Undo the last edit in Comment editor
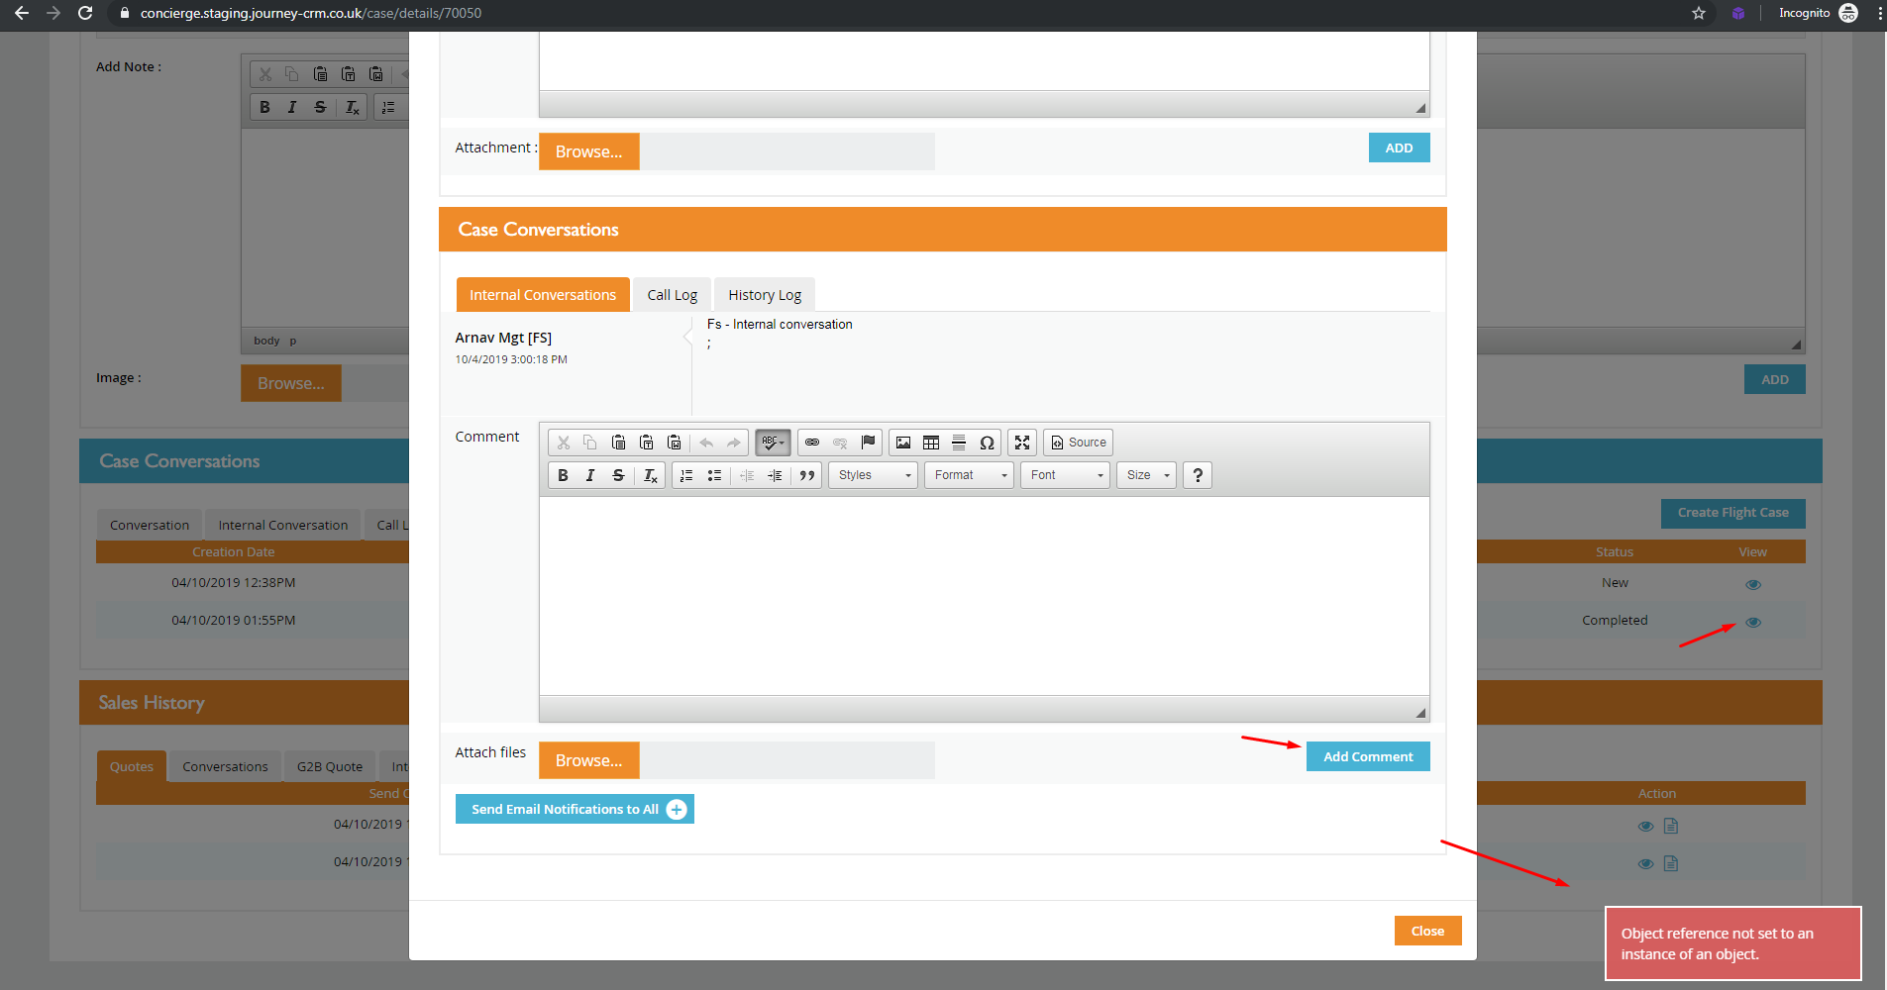 [706, 443]
